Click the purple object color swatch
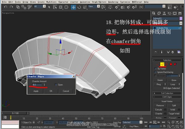 pos(181,18)
